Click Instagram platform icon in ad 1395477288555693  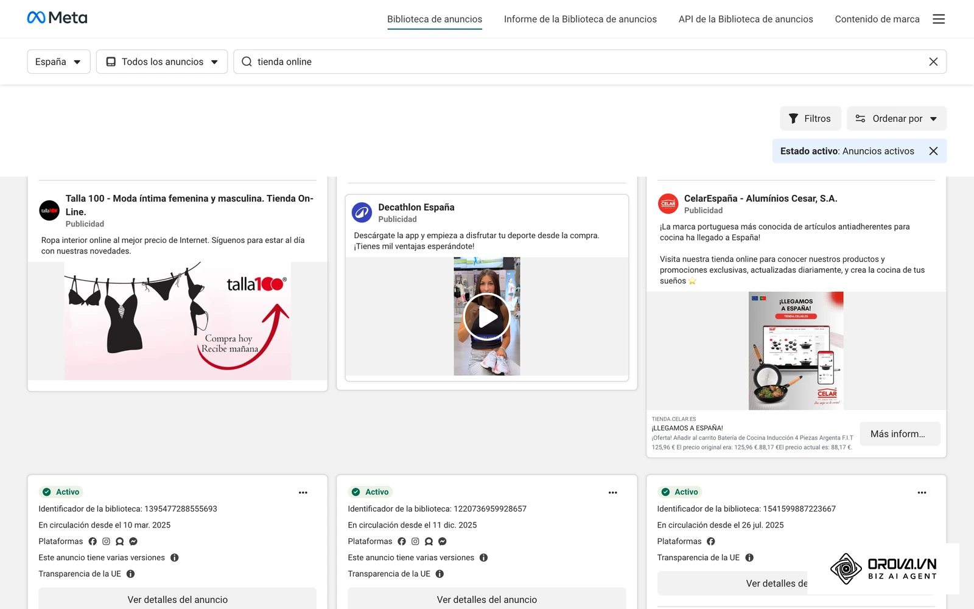point(106,541)
